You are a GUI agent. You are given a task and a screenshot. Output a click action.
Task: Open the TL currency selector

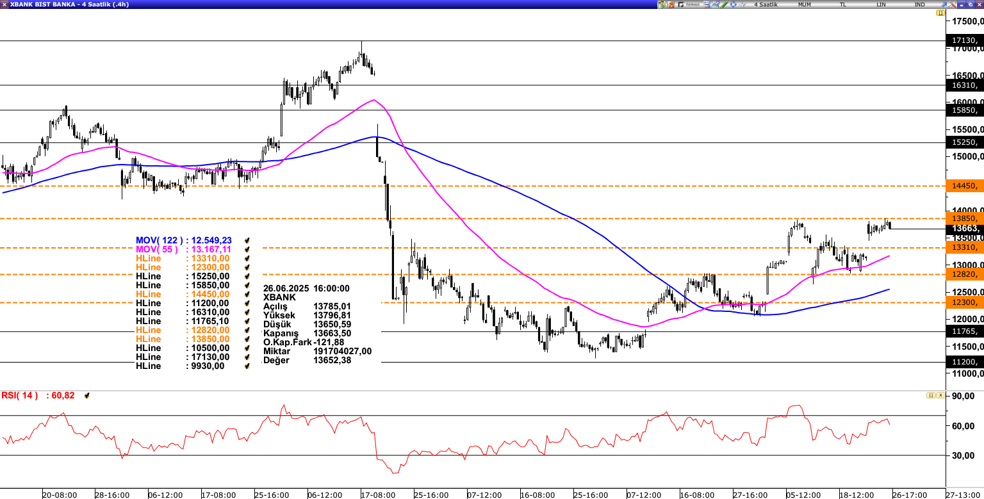(x=842, y=4)
